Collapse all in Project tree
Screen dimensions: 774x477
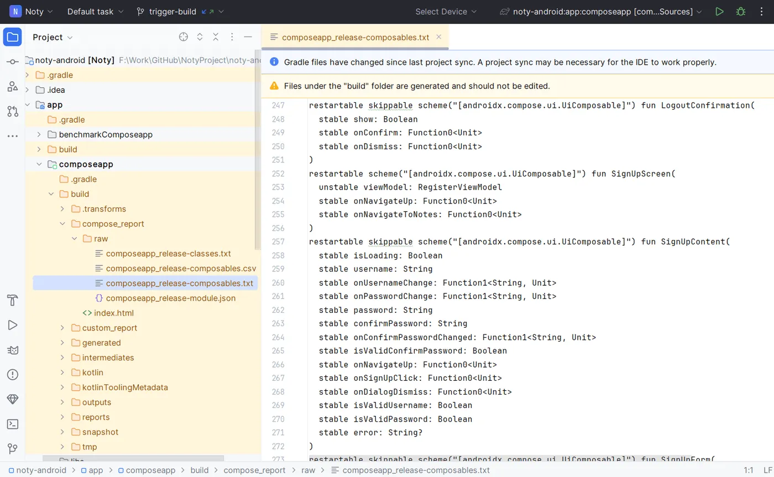tap(216, 37)
